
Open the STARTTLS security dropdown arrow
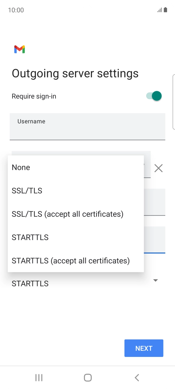[155, 280]
